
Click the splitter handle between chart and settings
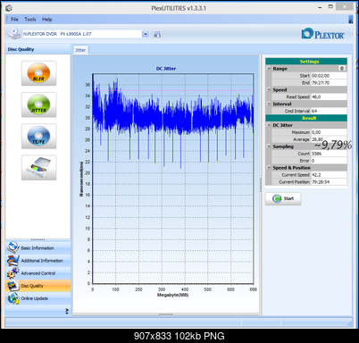[x=261, y=185]
